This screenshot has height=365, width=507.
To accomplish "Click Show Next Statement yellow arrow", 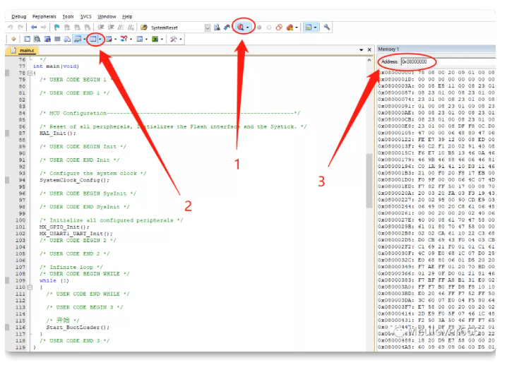I will point(13,39).
